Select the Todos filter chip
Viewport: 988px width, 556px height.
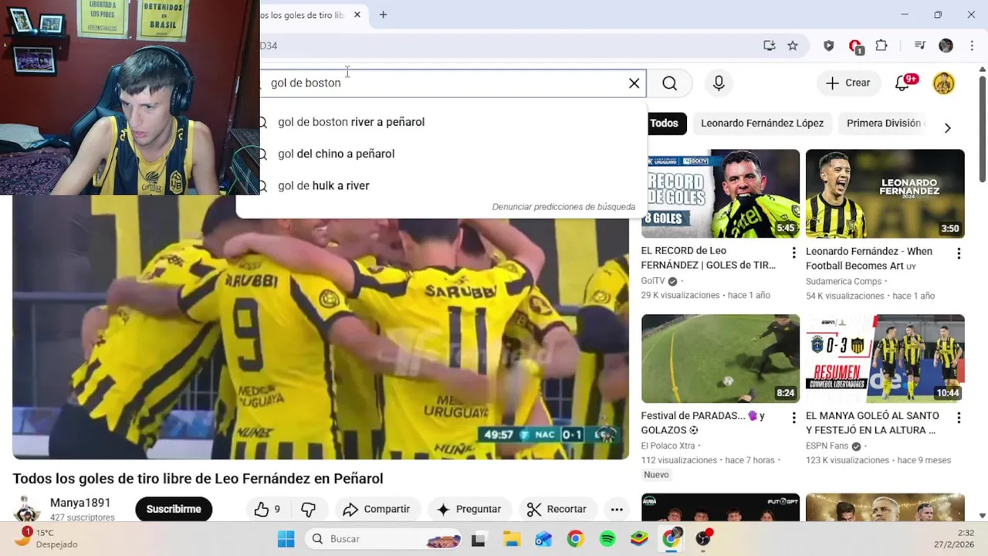coord(664,124)
